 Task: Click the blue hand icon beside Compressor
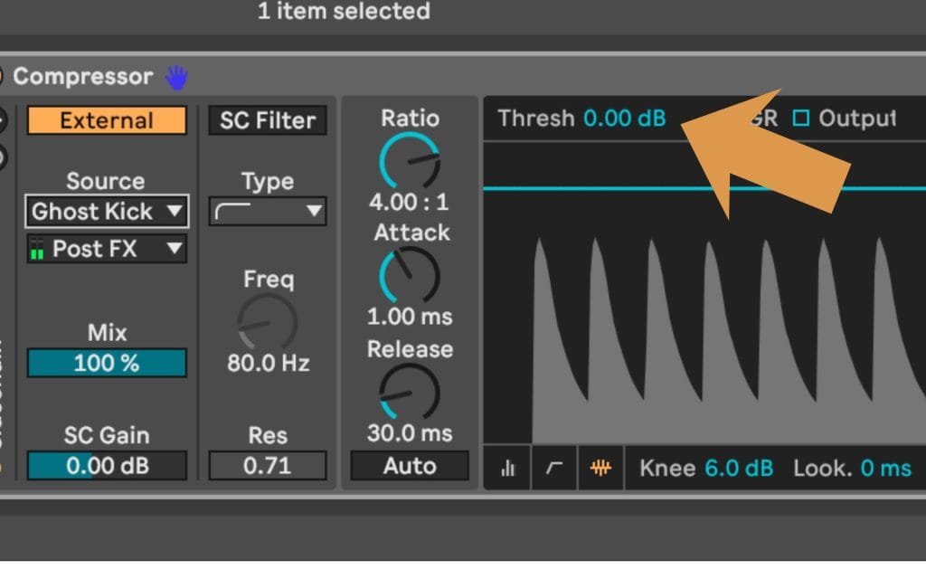pos(176,78)
